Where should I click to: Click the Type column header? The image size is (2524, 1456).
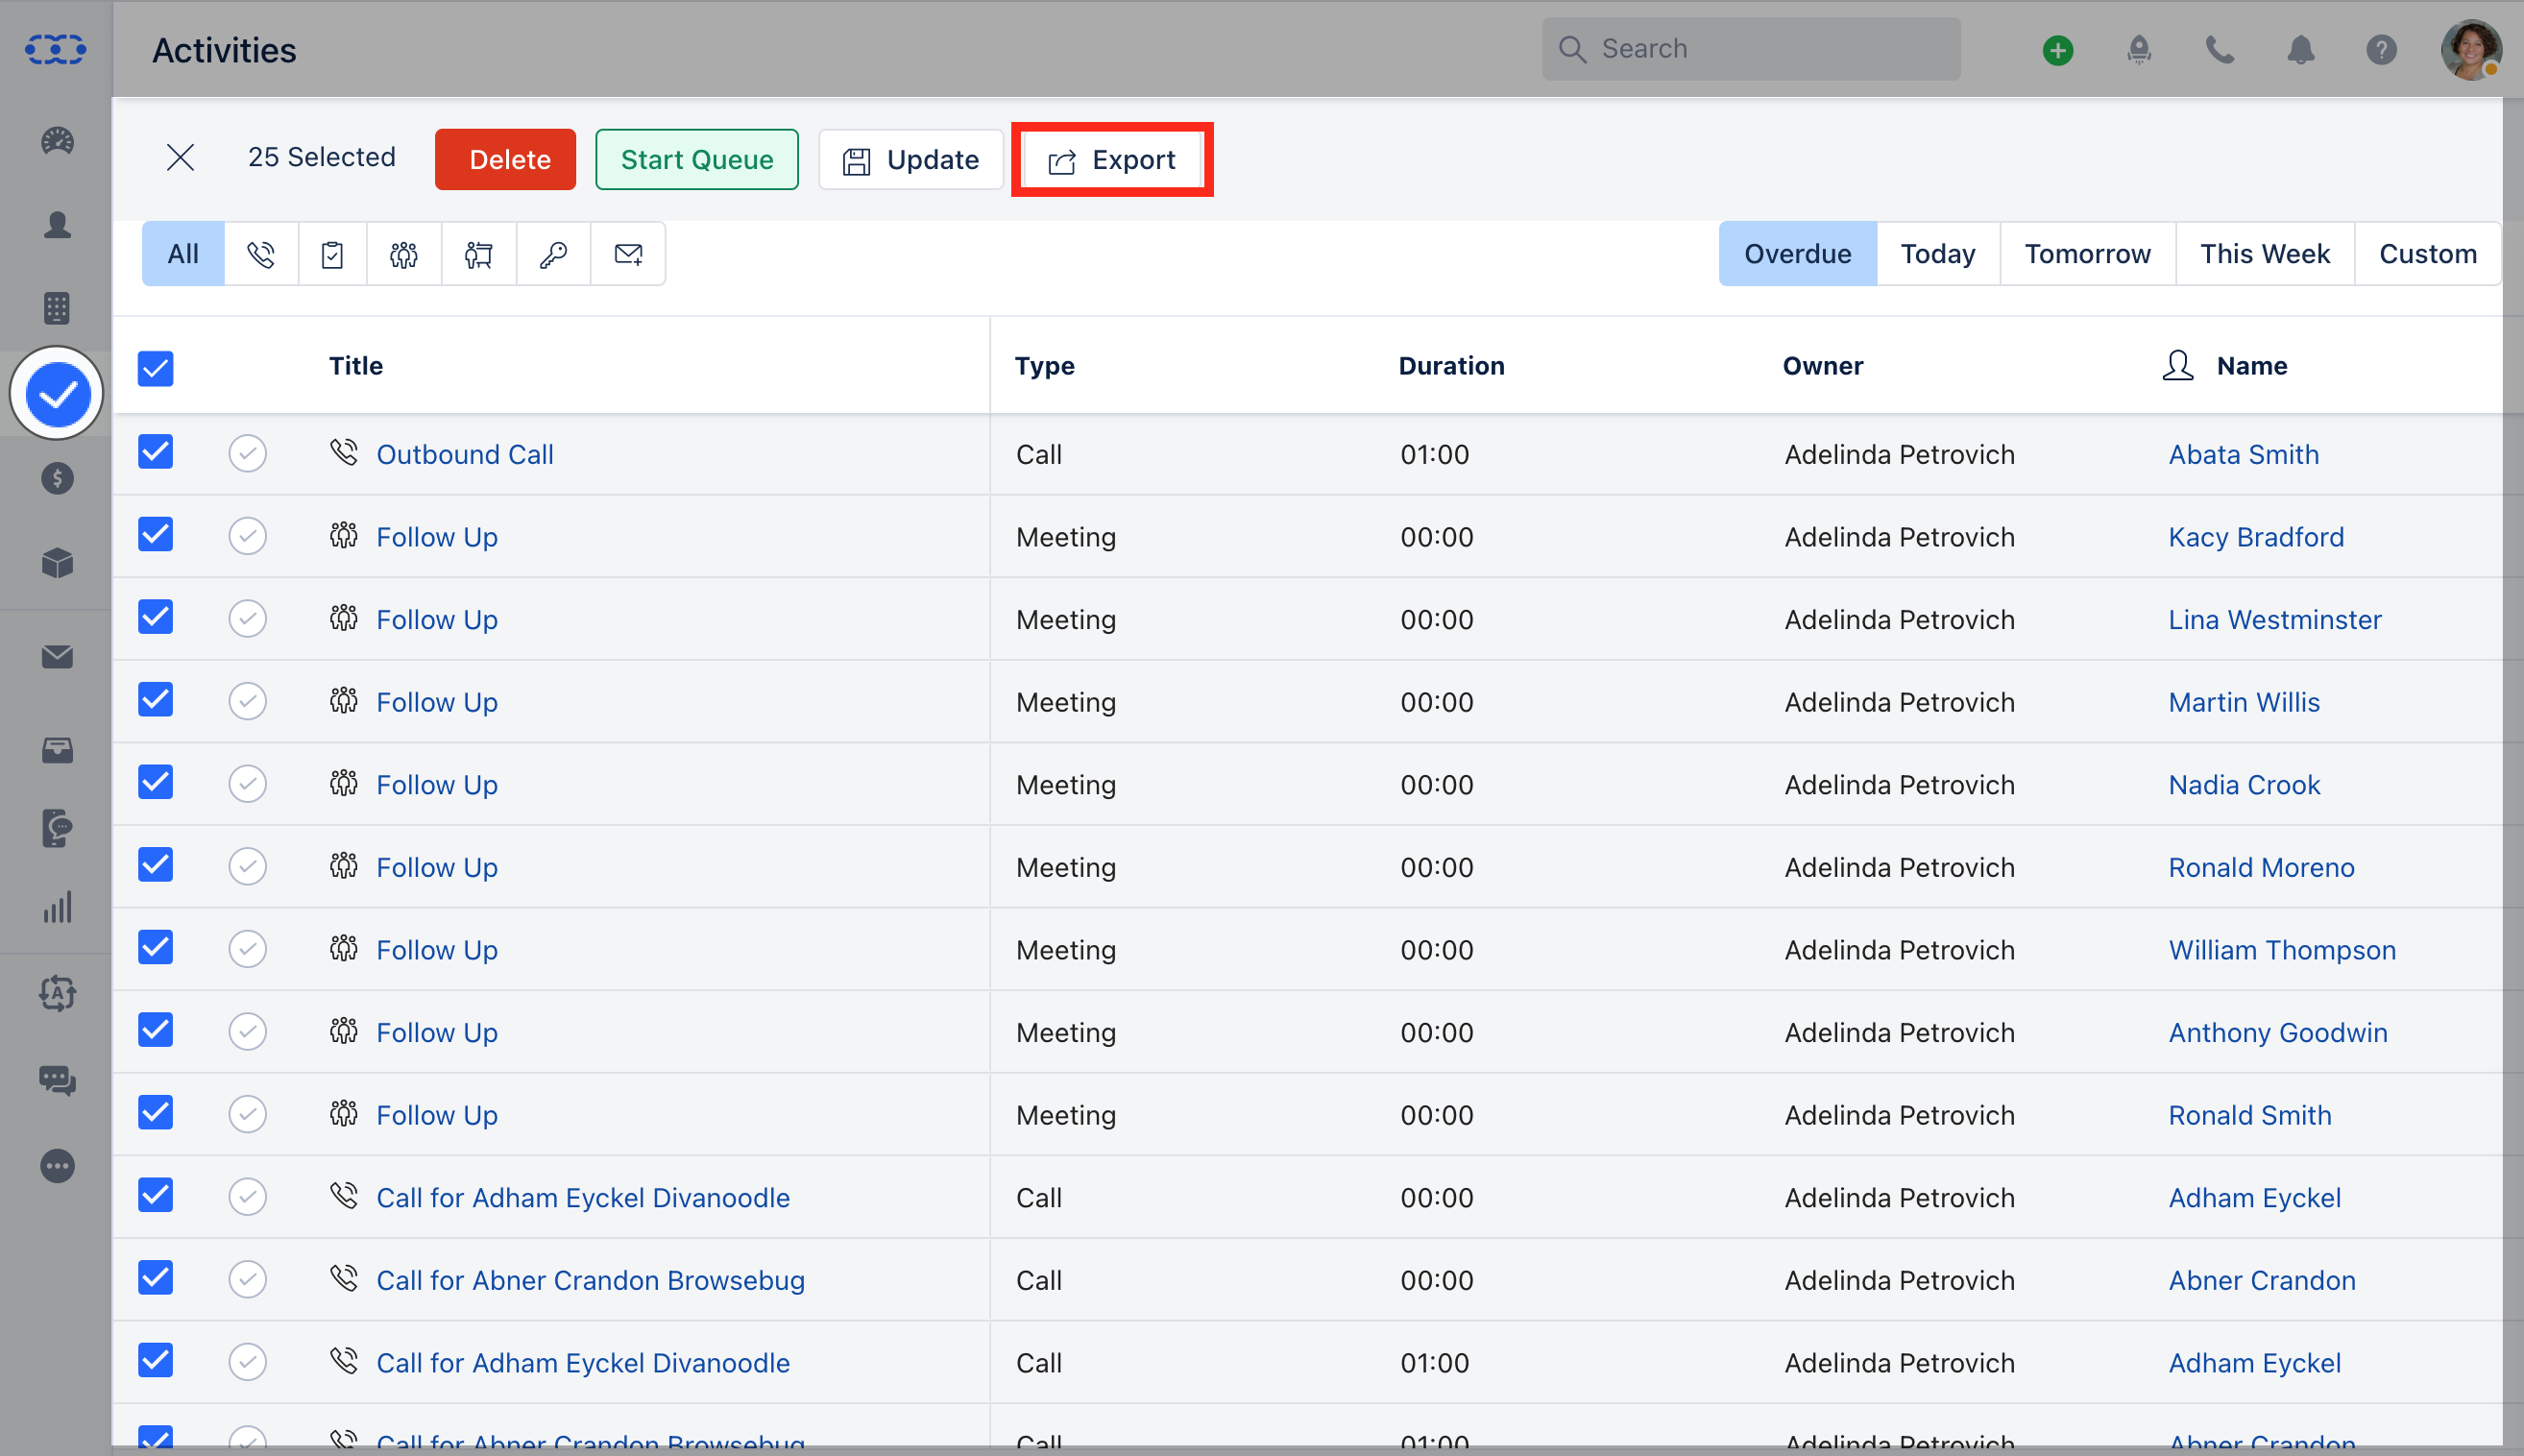(x=1044, y=366)
